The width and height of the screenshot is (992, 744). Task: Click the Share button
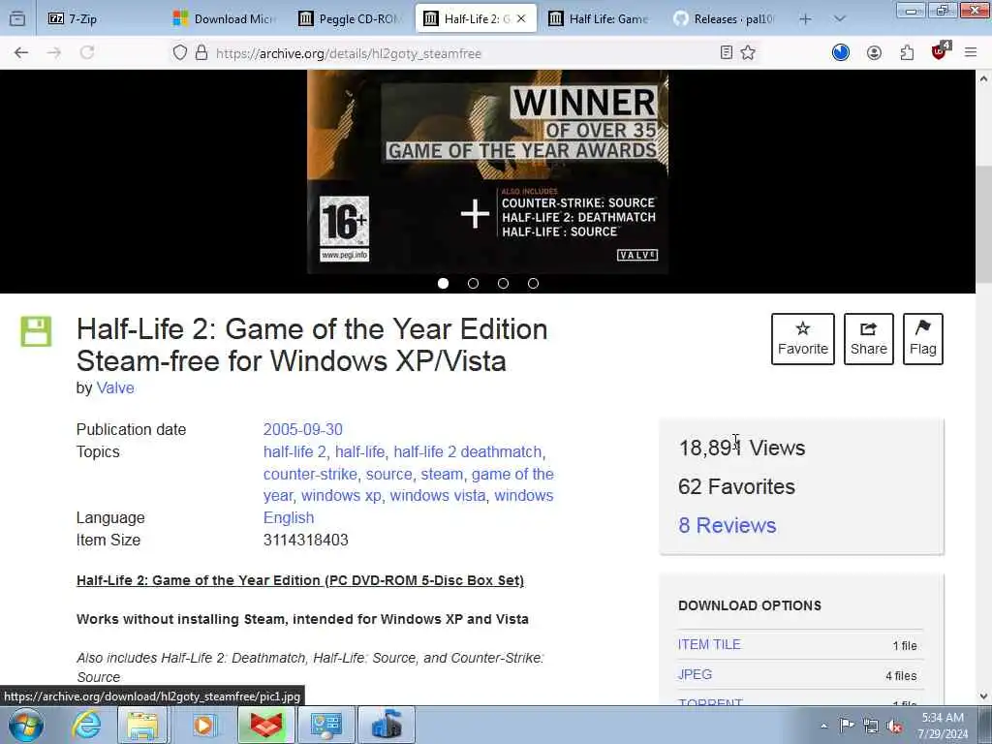tap(869, 339)
